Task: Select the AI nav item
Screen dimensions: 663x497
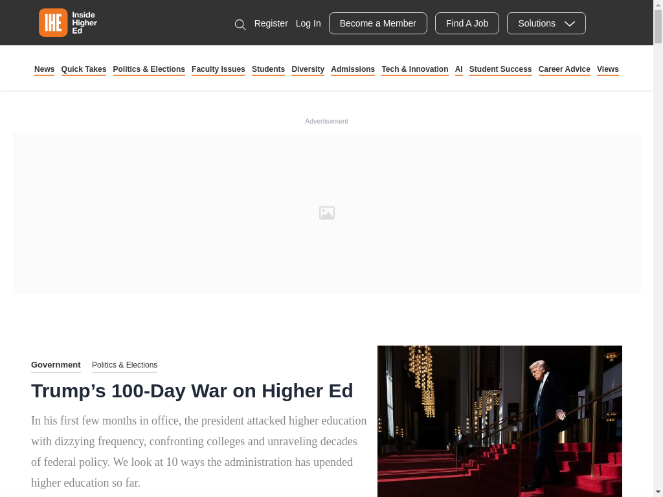Action: point(459,69)
